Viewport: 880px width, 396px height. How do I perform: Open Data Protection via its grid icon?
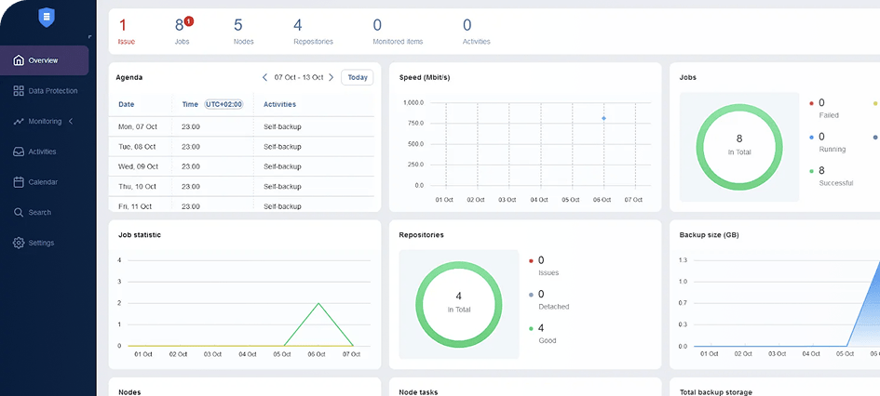(19, 91)
